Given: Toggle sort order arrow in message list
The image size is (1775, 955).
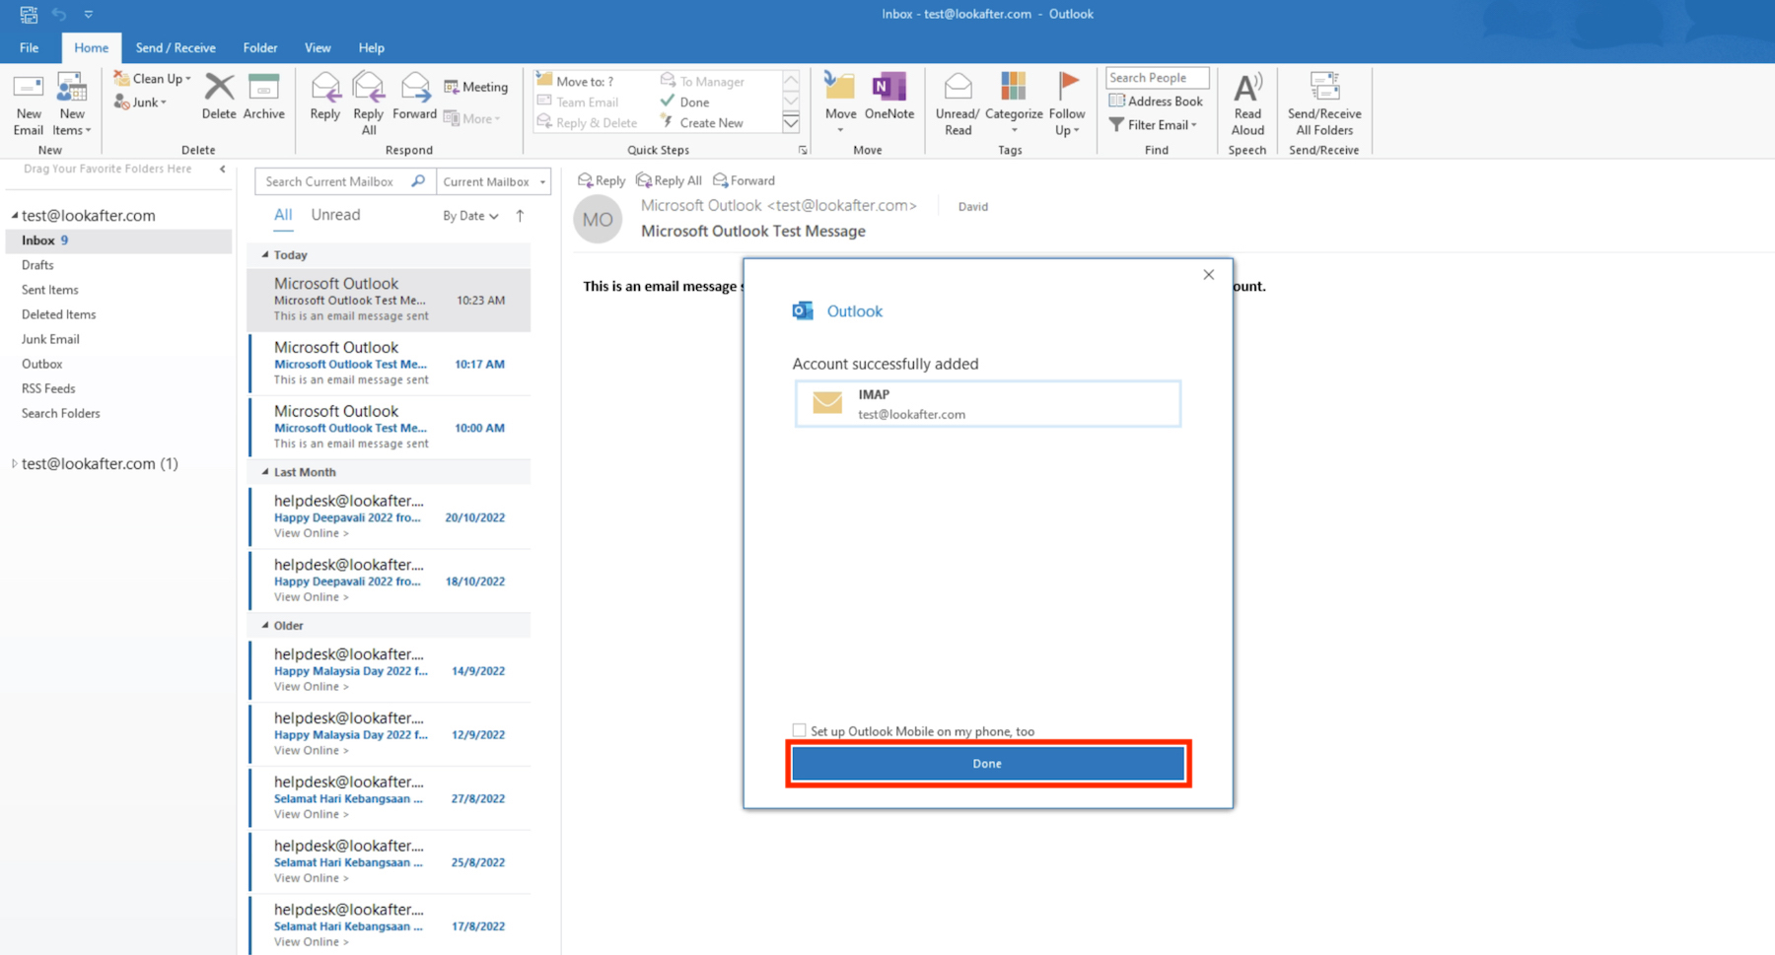Looking at the screenshot, I should point(520,216).
